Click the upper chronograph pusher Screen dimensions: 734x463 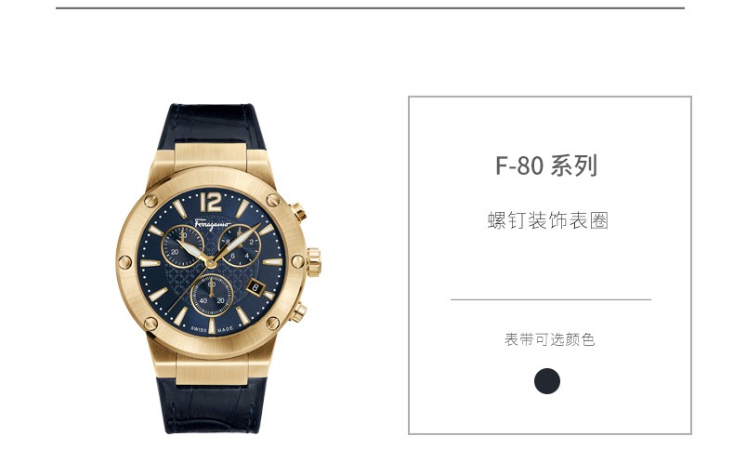pos(298,212)
